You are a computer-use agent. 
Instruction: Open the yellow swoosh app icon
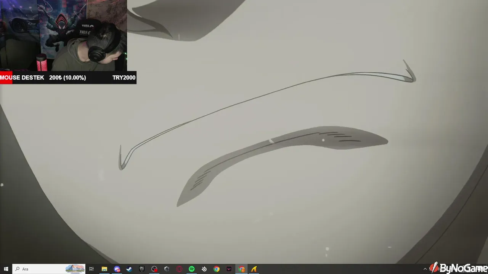point(254,269)
